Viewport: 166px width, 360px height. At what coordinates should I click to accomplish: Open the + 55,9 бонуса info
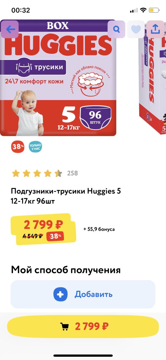[x=99, y=229]
